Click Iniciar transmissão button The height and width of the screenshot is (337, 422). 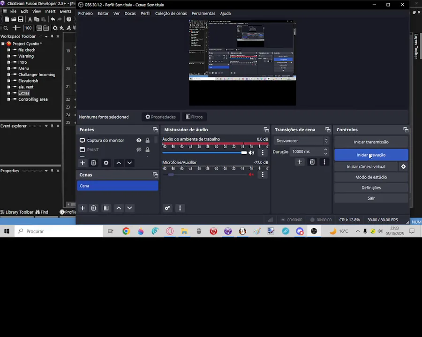coord(371,142)
